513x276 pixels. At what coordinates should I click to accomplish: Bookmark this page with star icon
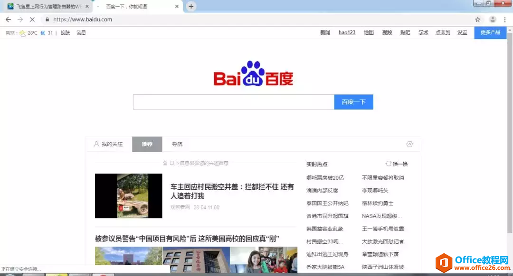click(478, 19)
